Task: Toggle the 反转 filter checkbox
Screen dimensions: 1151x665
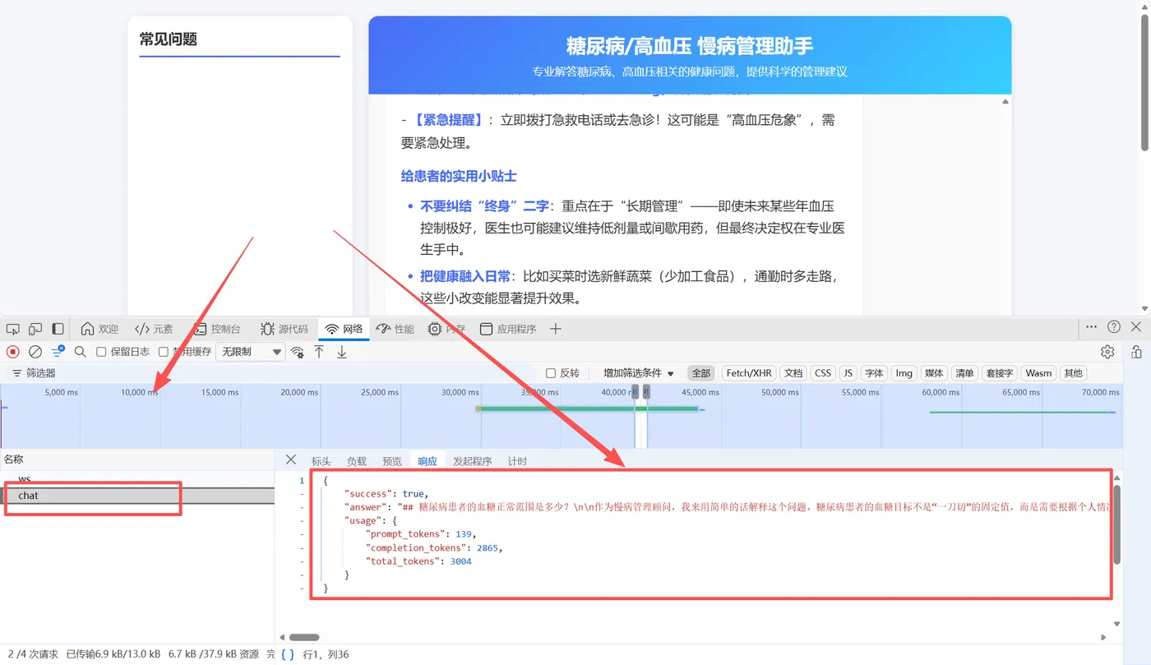Action: (x=552, y=372)
